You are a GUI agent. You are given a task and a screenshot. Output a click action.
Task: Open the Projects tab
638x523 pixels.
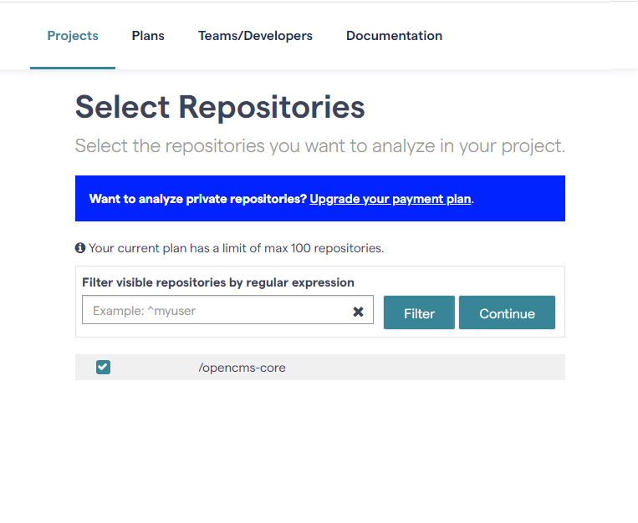73,36
